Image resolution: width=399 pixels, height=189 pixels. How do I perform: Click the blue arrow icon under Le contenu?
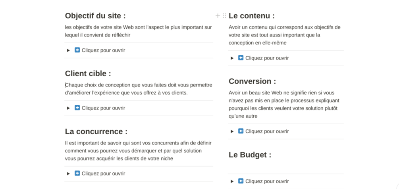click(x=241, y=58)
